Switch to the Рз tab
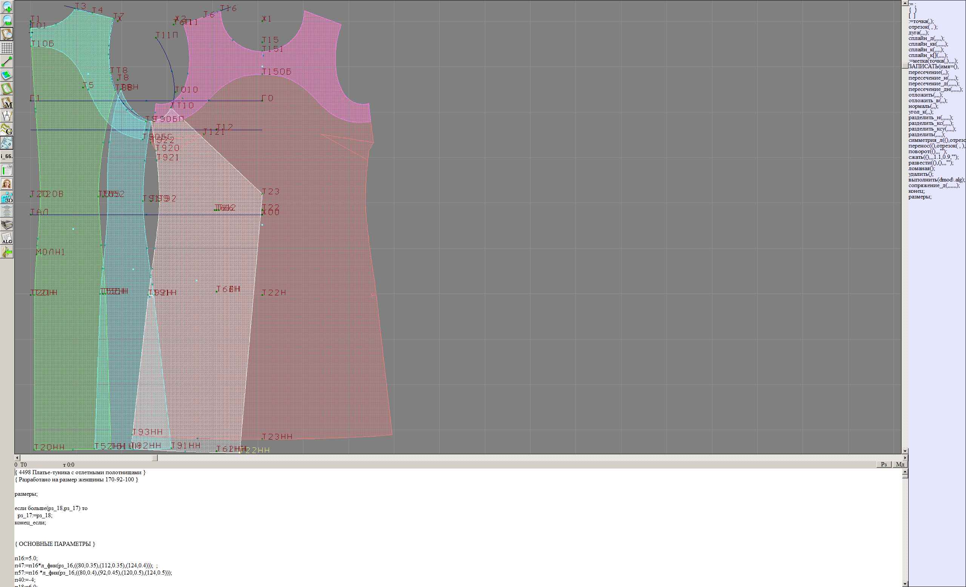 tap(884, 464)
